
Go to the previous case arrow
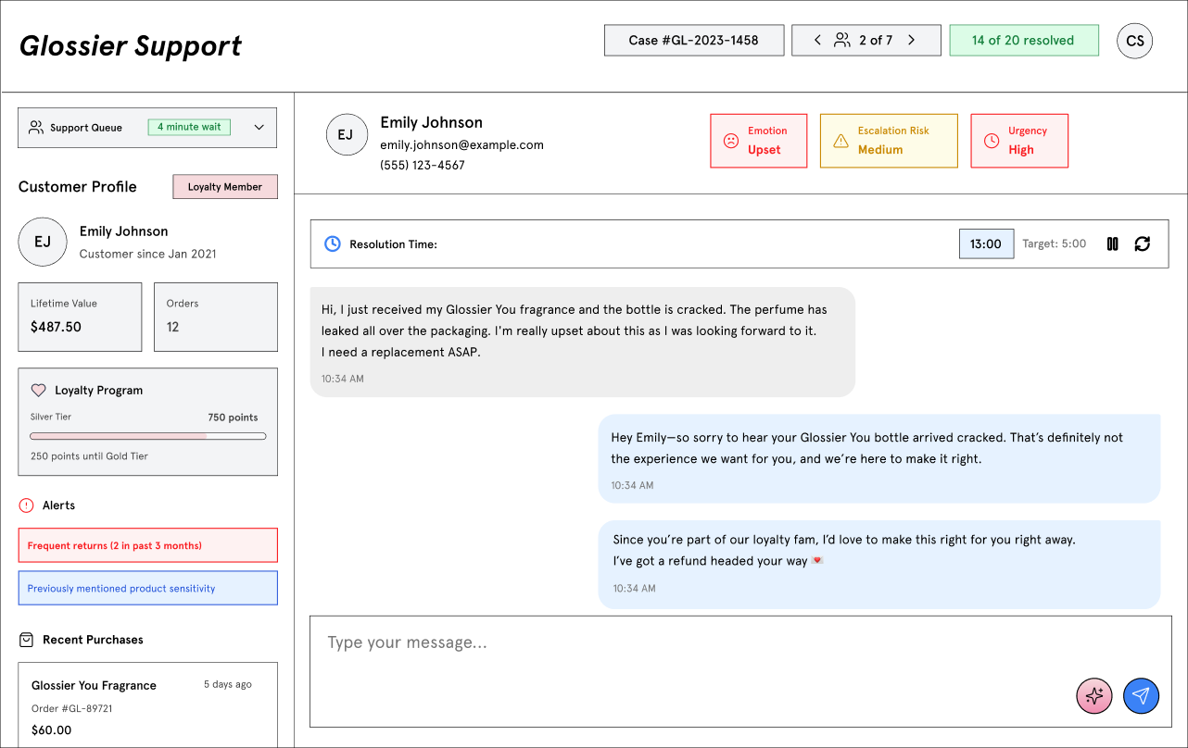coord(817,40)
